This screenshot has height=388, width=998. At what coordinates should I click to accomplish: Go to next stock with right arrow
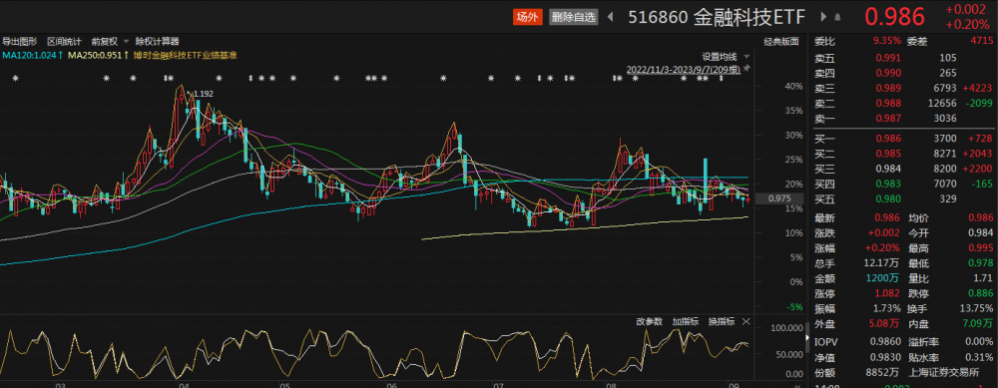click(823, 17)
